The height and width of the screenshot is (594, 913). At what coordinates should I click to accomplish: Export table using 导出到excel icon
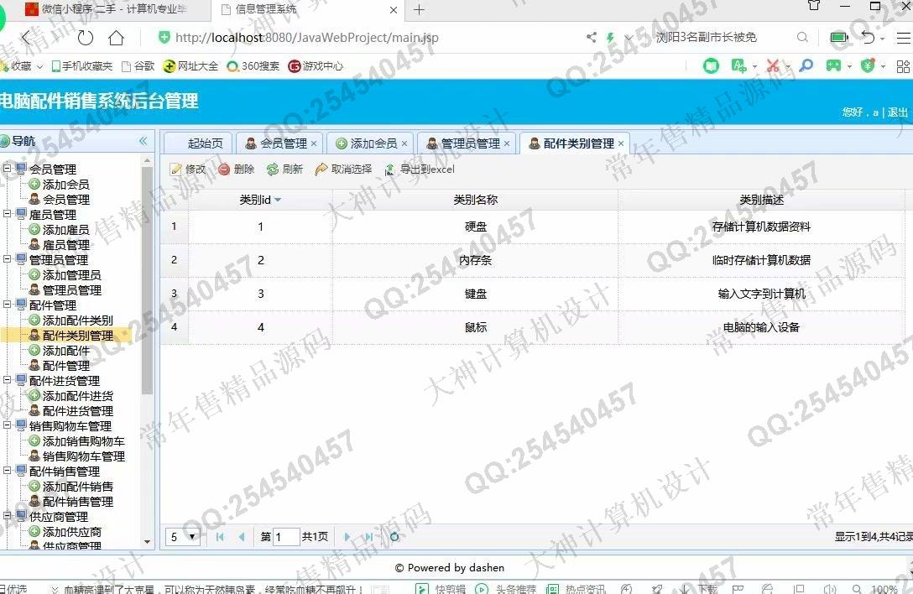point(389,169)
